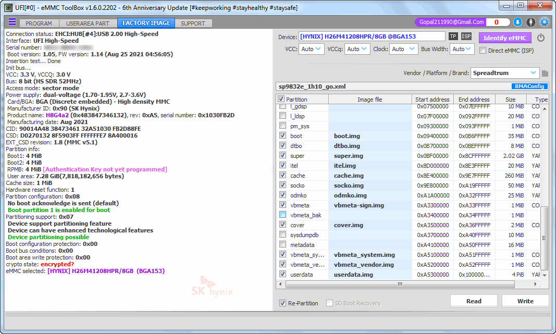The width and height of the screenshot is (556, 334).
Task: Click the partition list vertical scrollbar thumb
Action: [544, 238]
